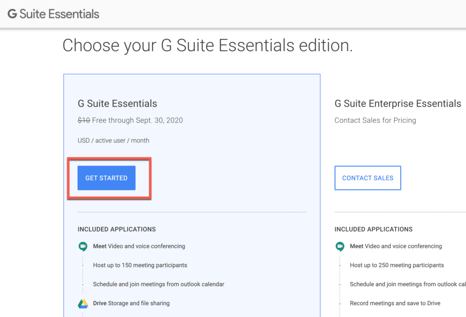Click "Schedule and join meetings" line under Enterprise Essentials
This screenshot has height=317, width=466.
408,284
